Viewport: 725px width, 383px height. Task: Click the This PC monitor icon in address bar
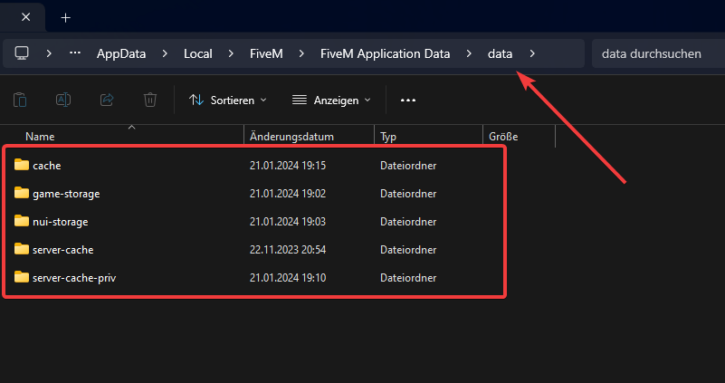pyautogui.click(x=21, y=53)
